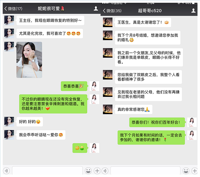Go back to 微信(17) chat list
The width and height of the screenshot is (200, 177).
coord(13,9)
